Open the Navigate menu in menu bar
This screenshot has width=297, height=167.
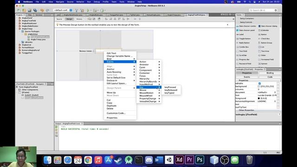[60, 2]
